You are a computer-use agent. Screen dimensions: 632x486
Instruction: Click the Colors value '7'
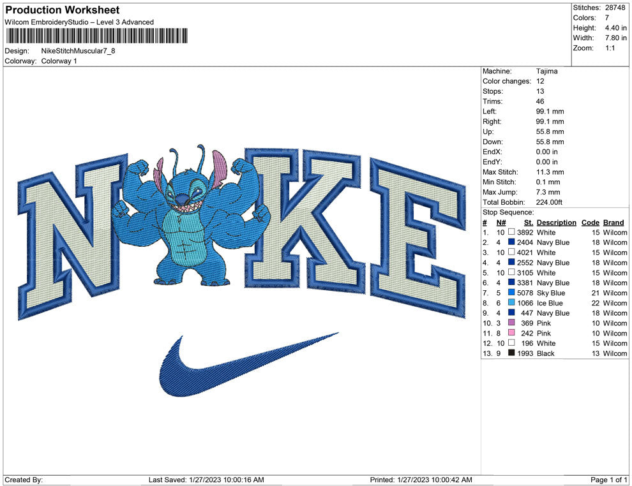coord(607,18)
